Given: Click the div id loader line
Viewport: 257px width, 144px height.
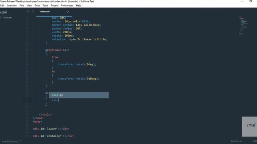Looking at the screenshot, I should (x=51, y=129).
